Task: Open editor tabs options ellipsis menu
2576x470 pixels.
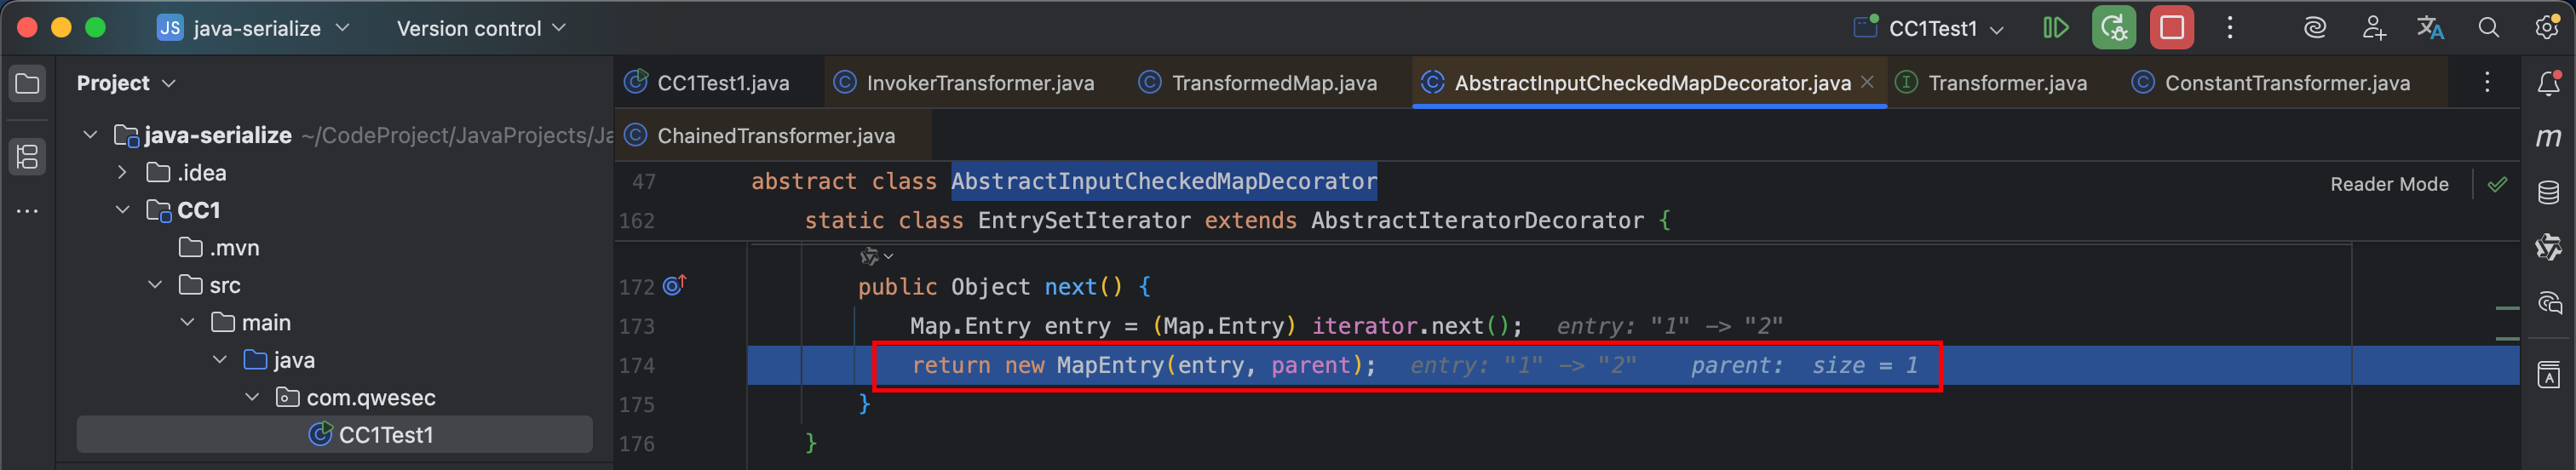Action: click(x=2486, y=82)
